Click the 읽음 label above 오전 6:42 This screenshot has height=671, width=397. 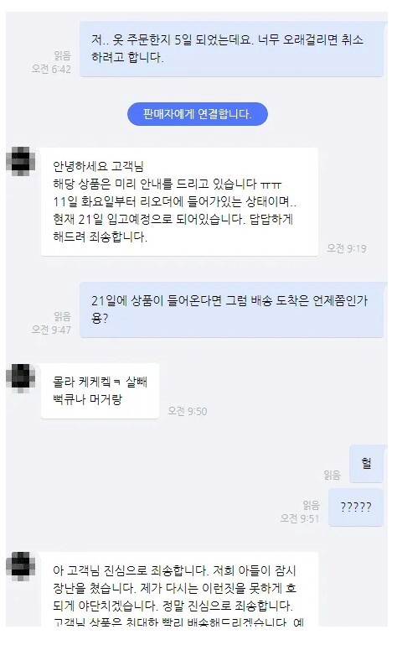click(x=62, y=55)
